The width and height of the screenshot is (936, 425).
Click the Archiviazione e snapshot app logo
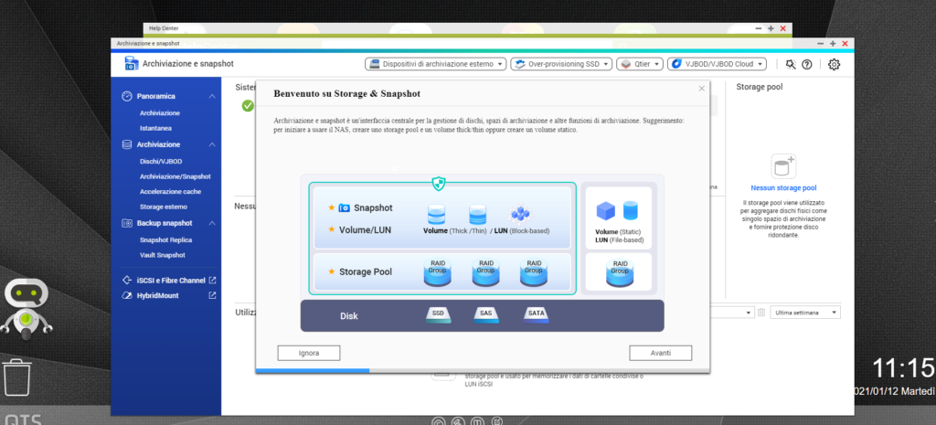tap(132, 64)
